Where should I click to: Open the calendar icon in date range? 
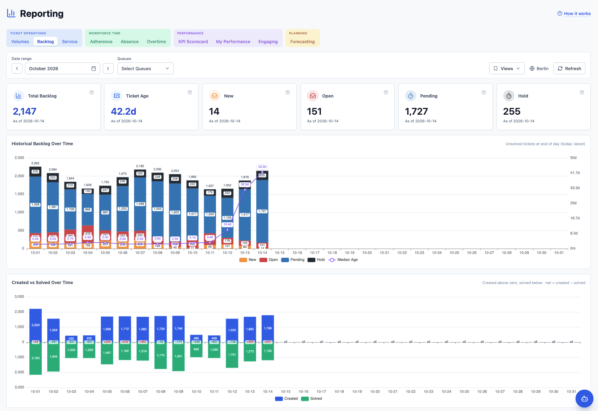click(94, 68)
